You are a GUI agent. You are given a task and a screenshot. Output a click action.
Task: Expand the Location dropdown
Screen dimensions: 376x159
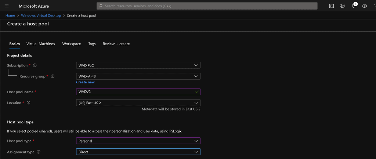tap(138, 103)
